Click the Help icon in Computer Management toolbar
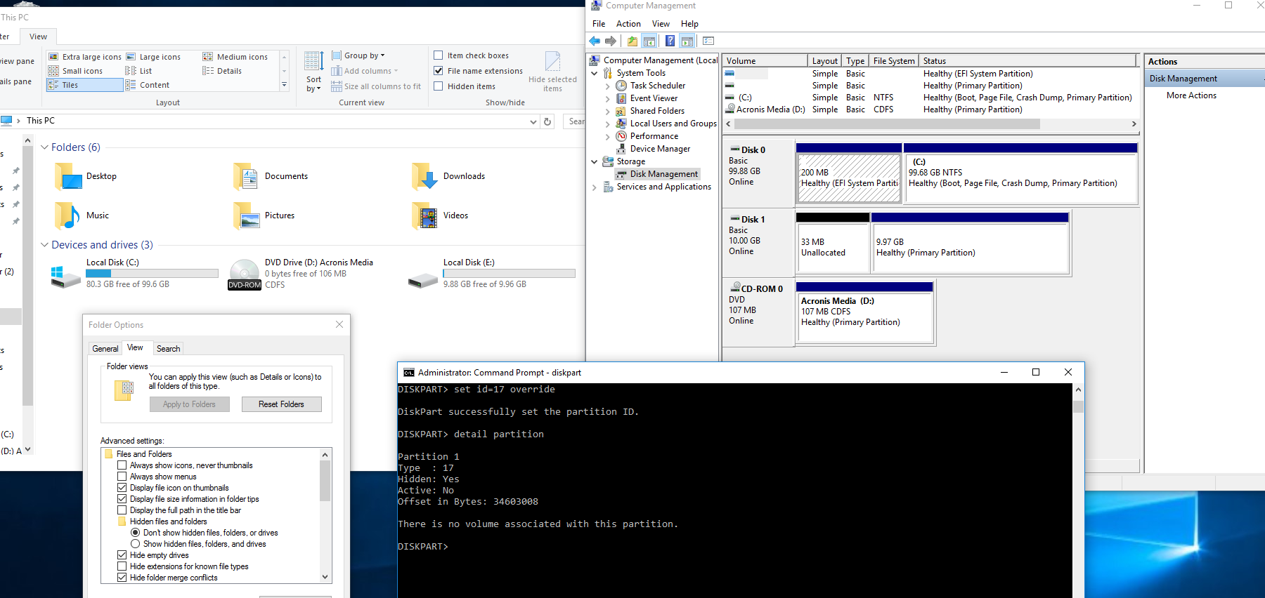 (670, 41)
